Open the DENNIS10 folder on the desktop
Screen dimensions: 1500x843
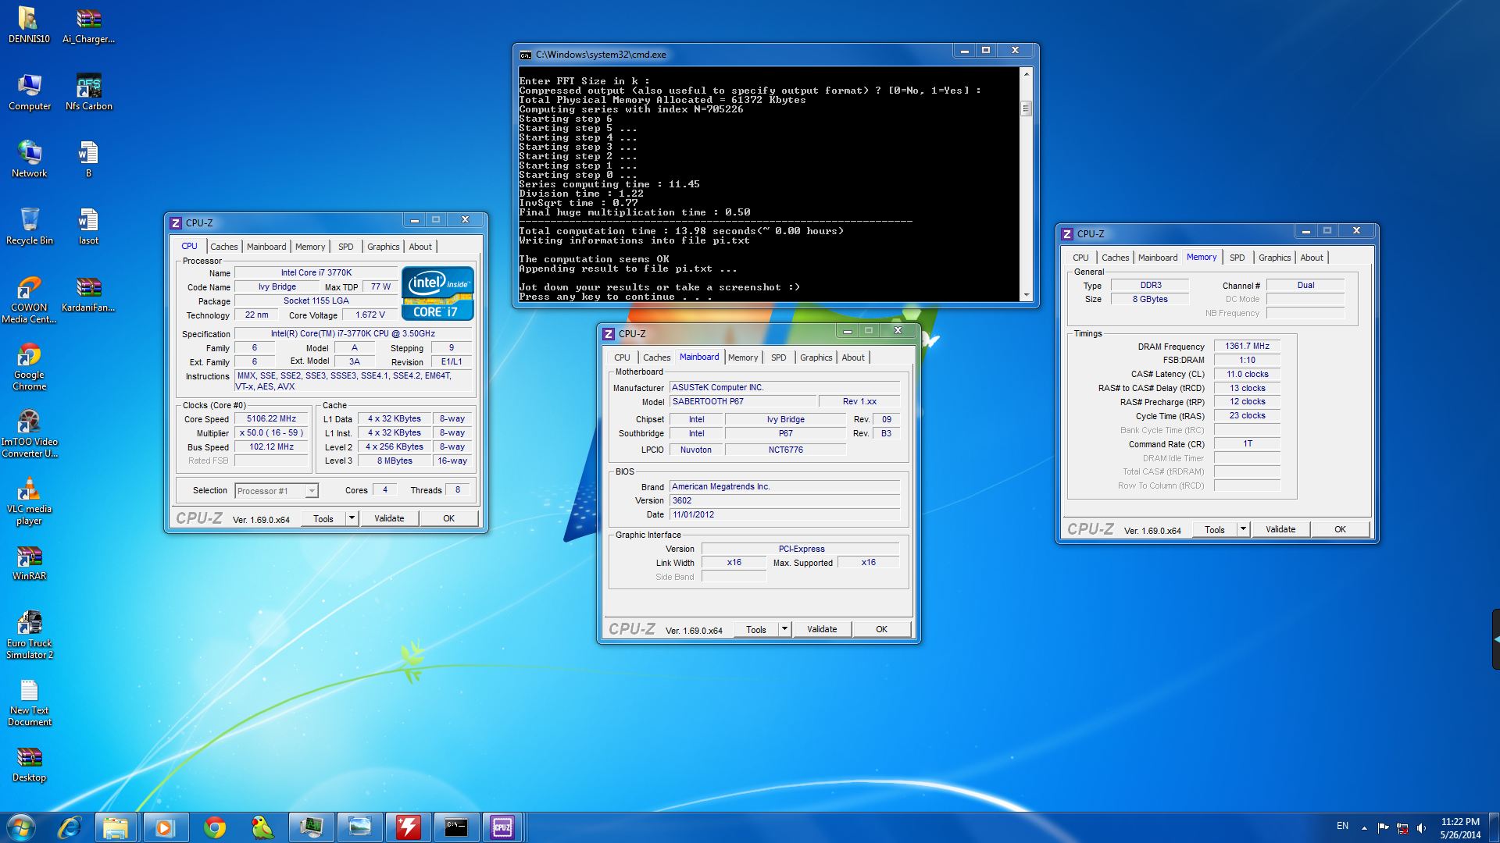29,25
